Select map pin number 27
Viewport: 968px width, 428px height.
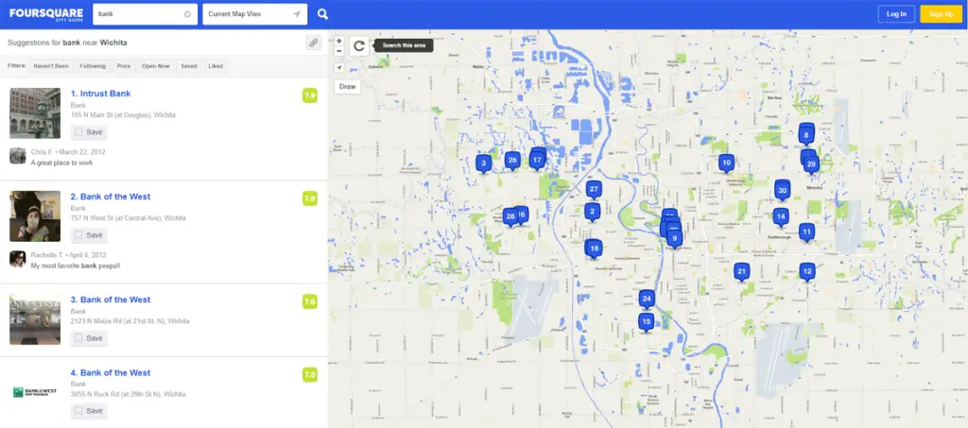pos(594,189)
